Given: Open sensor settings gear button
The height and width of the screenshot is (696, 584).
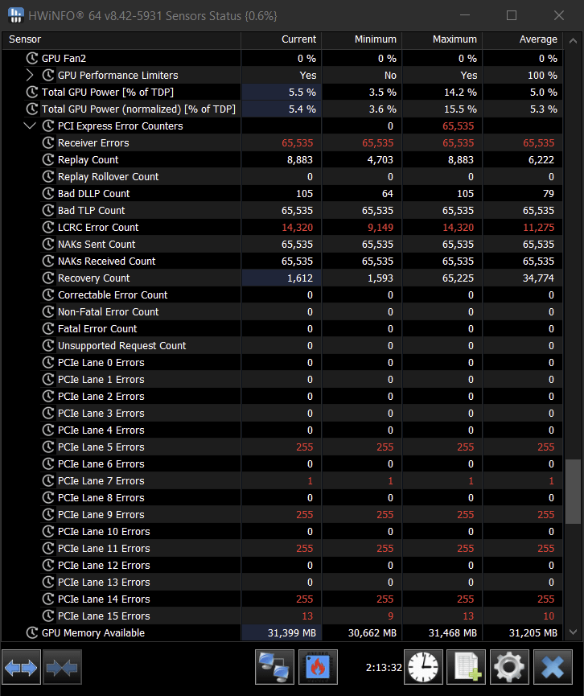Looking at the screenshot, I should pos(509,668).
